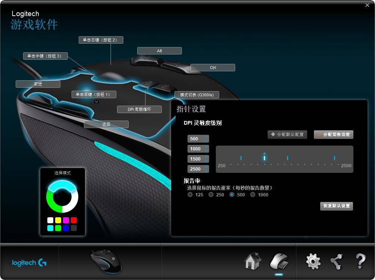Click the 500 DPI marker on slider

pos(241,158)
